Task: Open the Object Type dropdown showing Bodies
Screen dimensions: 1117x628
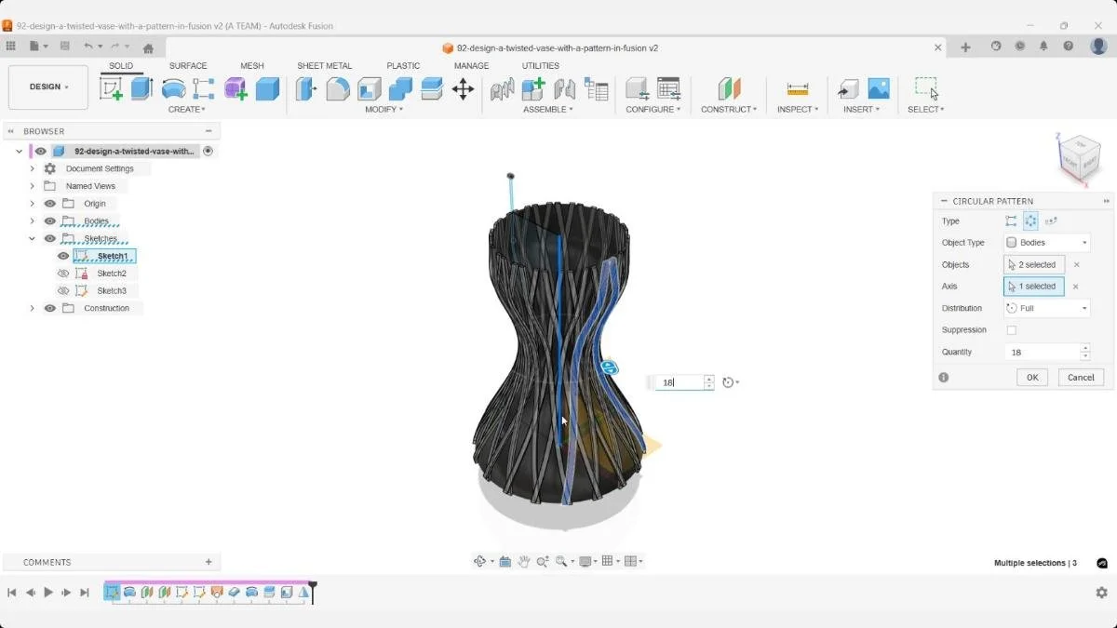Action: [1046, 242]
